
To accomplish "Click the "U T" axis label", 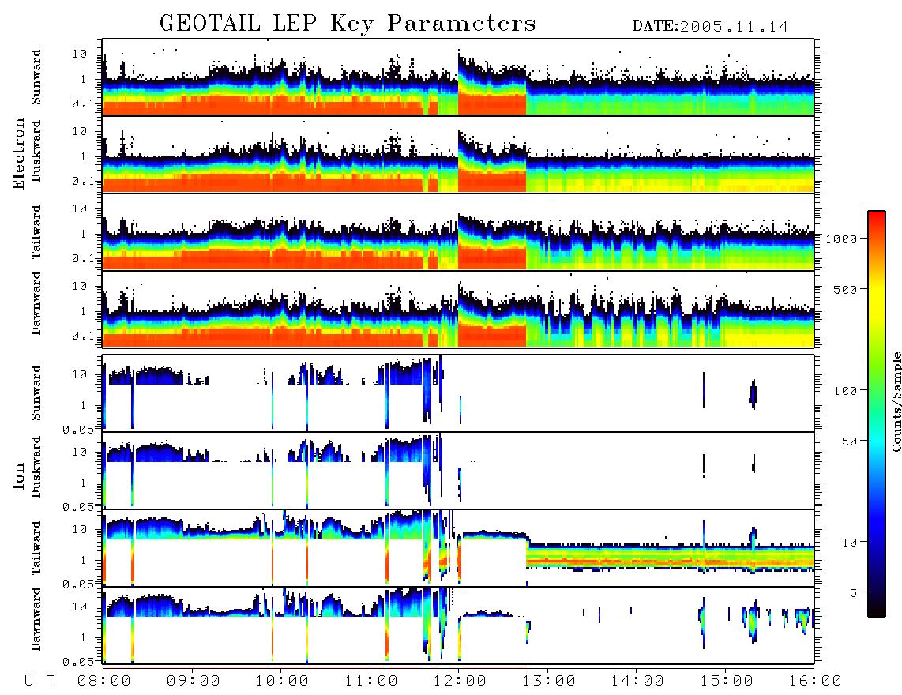I will [x=40, y=682].
